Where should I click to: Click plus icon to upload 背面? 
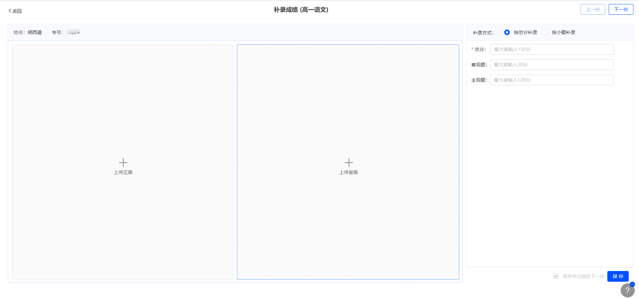(349, 163)
